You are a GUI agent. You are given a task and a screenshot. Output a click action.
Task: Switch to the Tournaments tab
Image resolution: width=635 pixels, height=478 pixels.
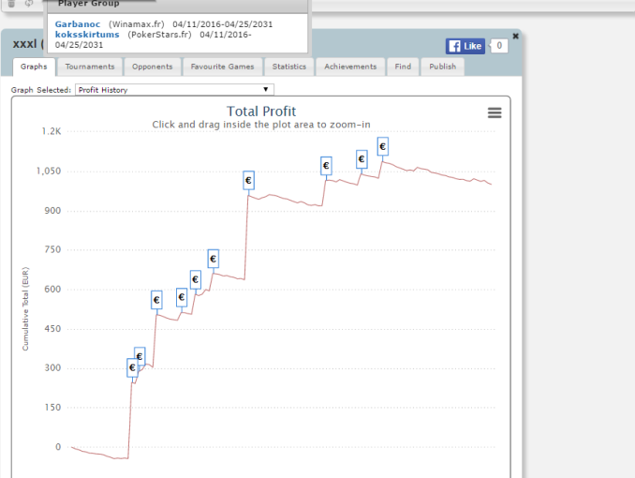point(90,67)
